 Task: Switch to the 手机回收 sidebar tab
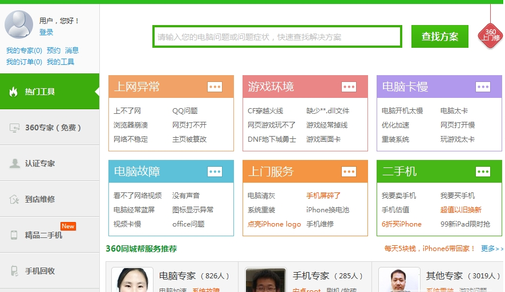[40, 271]
